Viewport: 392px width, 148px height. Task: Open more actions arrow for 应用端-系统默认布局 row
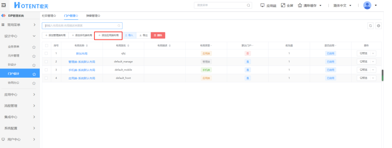373,78
